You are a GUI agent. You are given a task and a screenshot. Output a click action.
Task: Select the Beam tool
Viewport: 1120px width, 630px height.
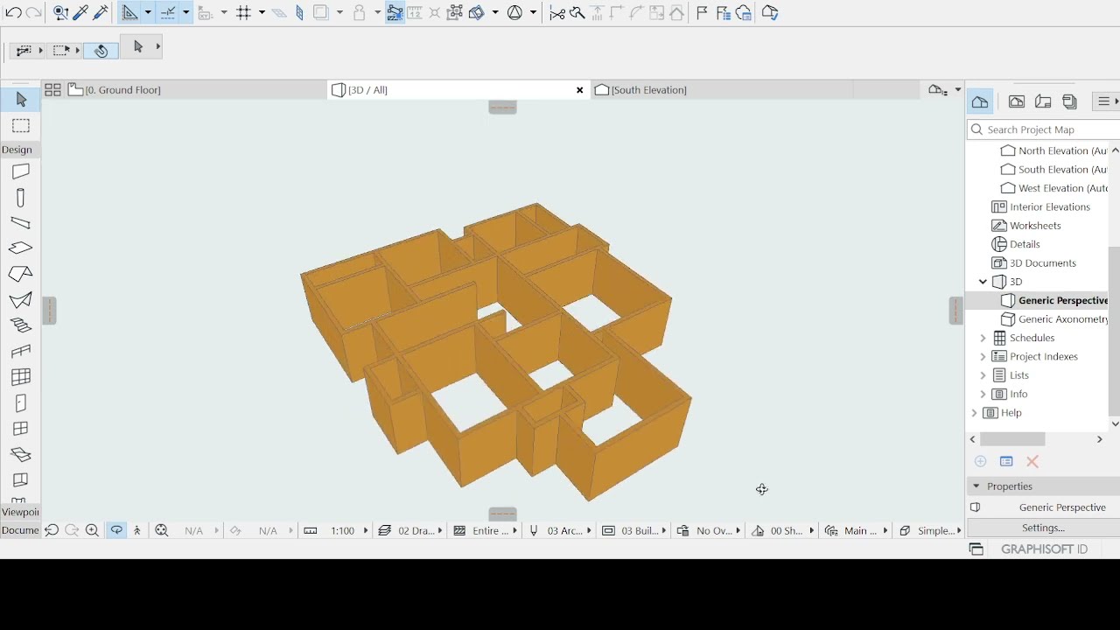(x=21, y=223)
